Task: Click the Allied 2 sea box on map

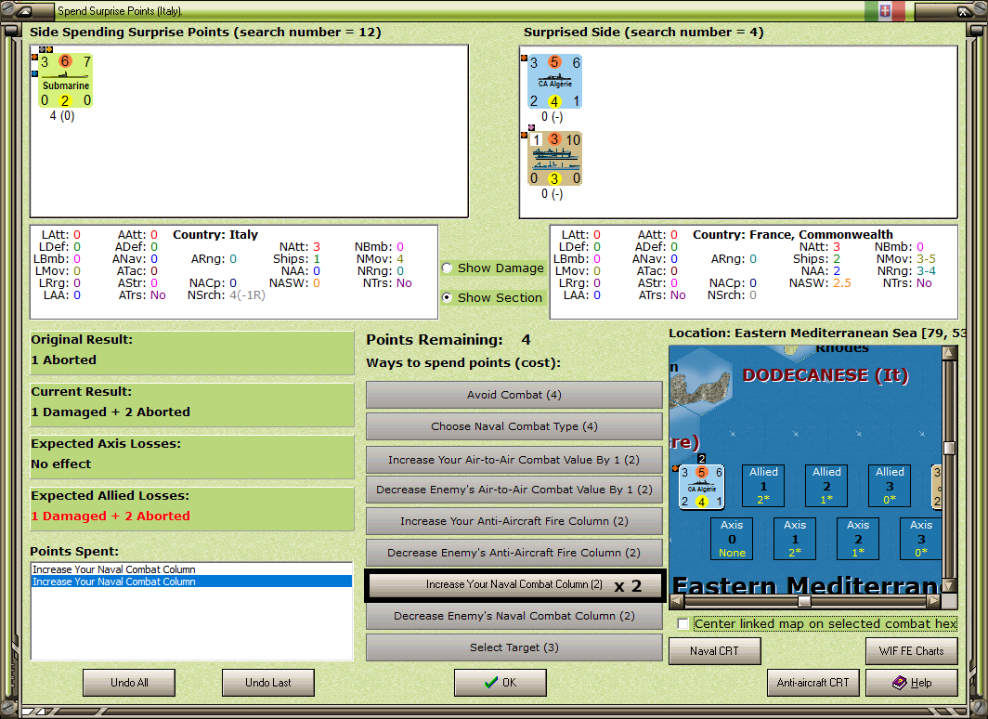Action: 826,486
